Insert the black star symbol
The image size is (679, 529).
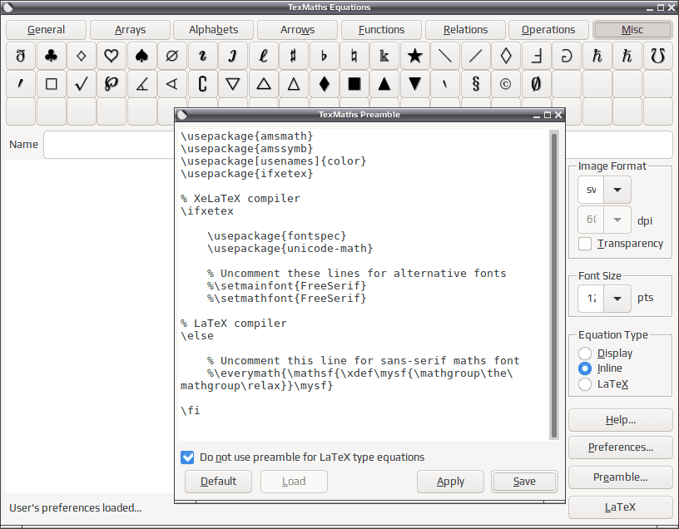click(415, 56)
